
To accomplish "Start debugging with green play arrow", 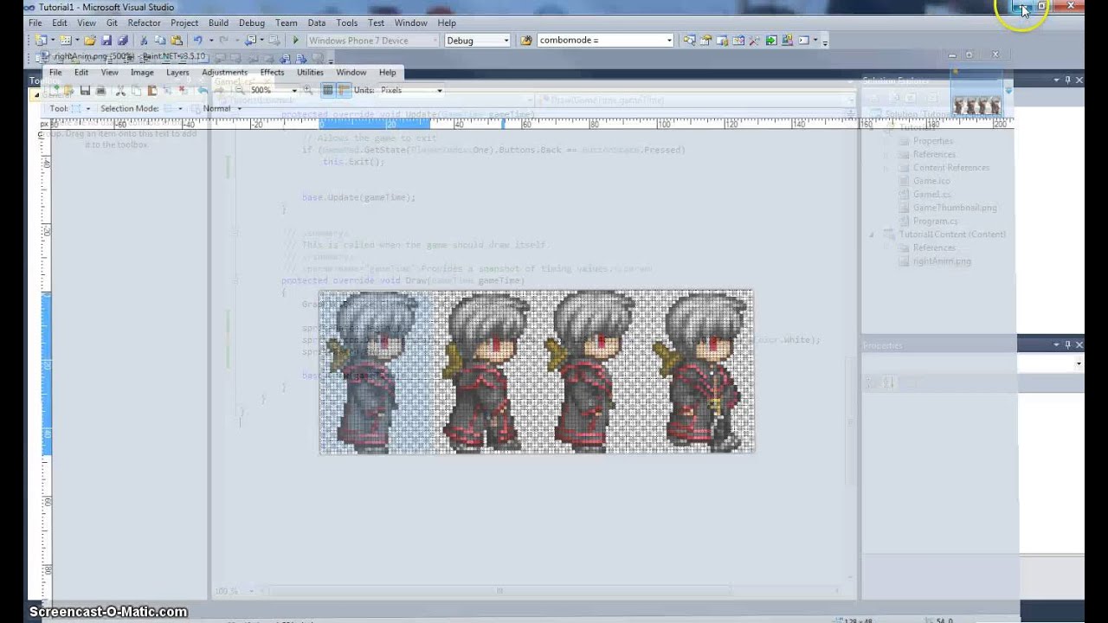I will click(296, 41).
